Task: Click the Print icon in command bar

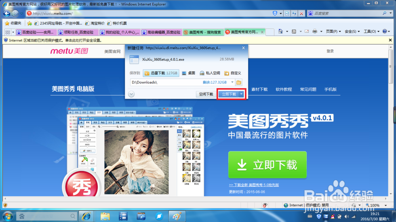Action: (x=315, y=32)
